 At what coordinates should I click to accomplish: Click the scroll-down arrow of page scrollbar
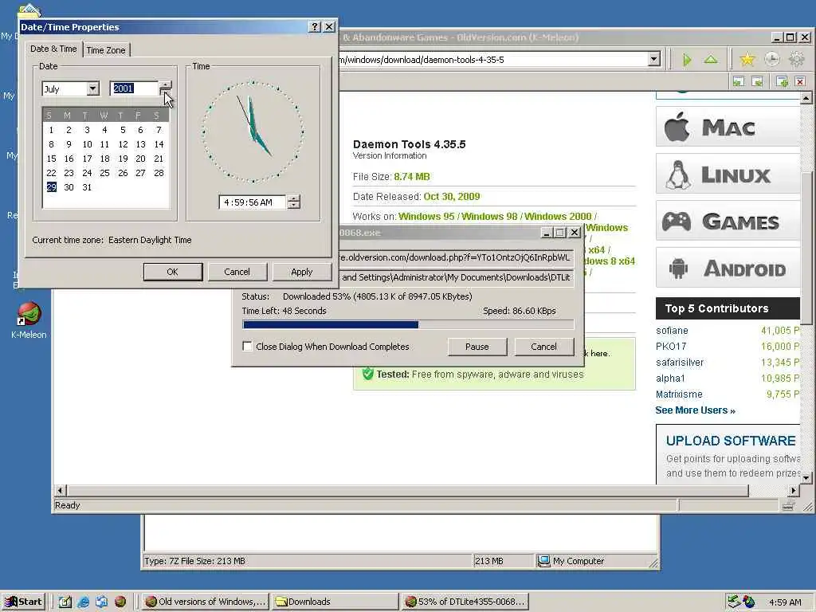(806, 477)
